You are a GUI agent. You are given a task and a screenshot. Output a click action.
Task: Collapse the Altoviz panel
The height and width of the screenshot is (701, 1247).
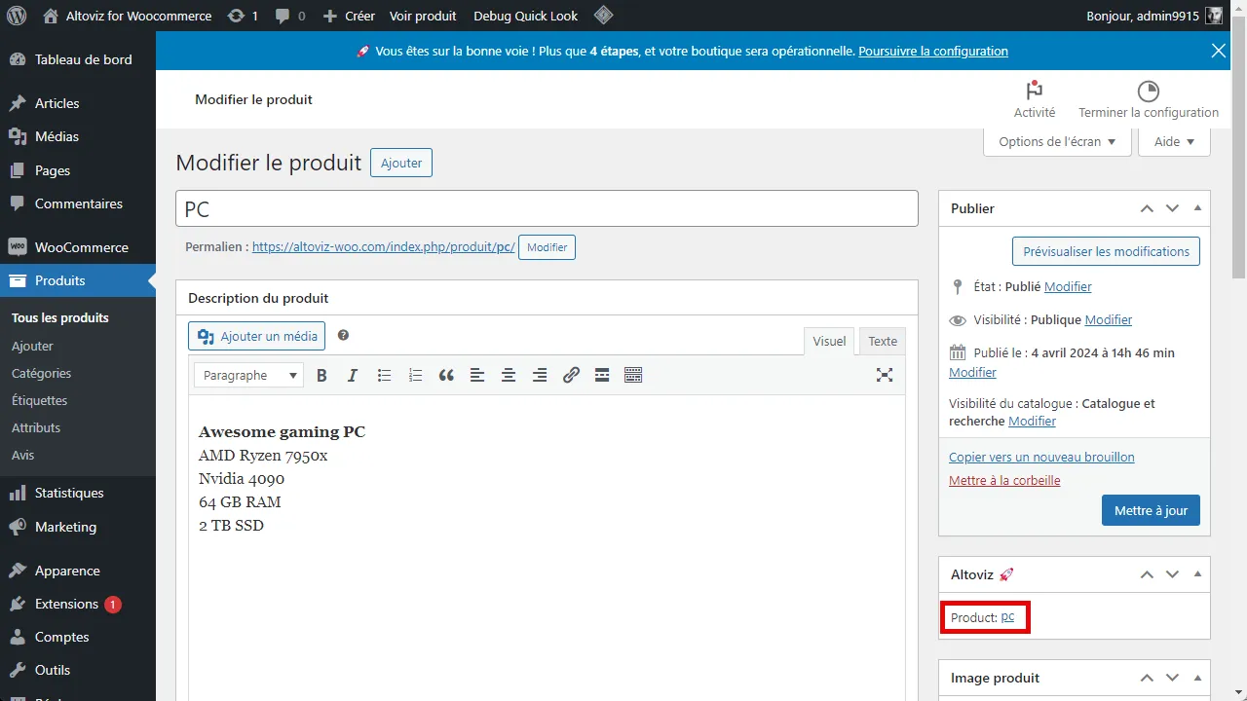click(x=1197, y=574)
